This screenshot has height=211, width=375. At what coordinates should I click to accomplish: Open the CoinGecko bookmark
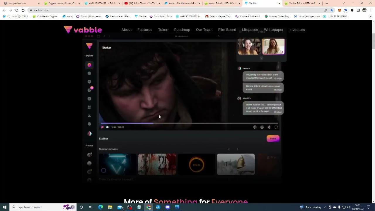click(x=46, y=16)
